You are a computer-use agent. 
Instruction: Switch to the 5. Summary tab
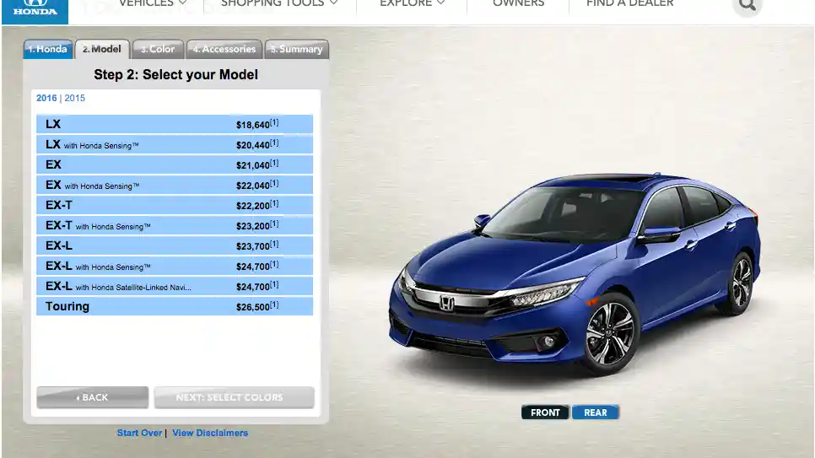(297, 50)
